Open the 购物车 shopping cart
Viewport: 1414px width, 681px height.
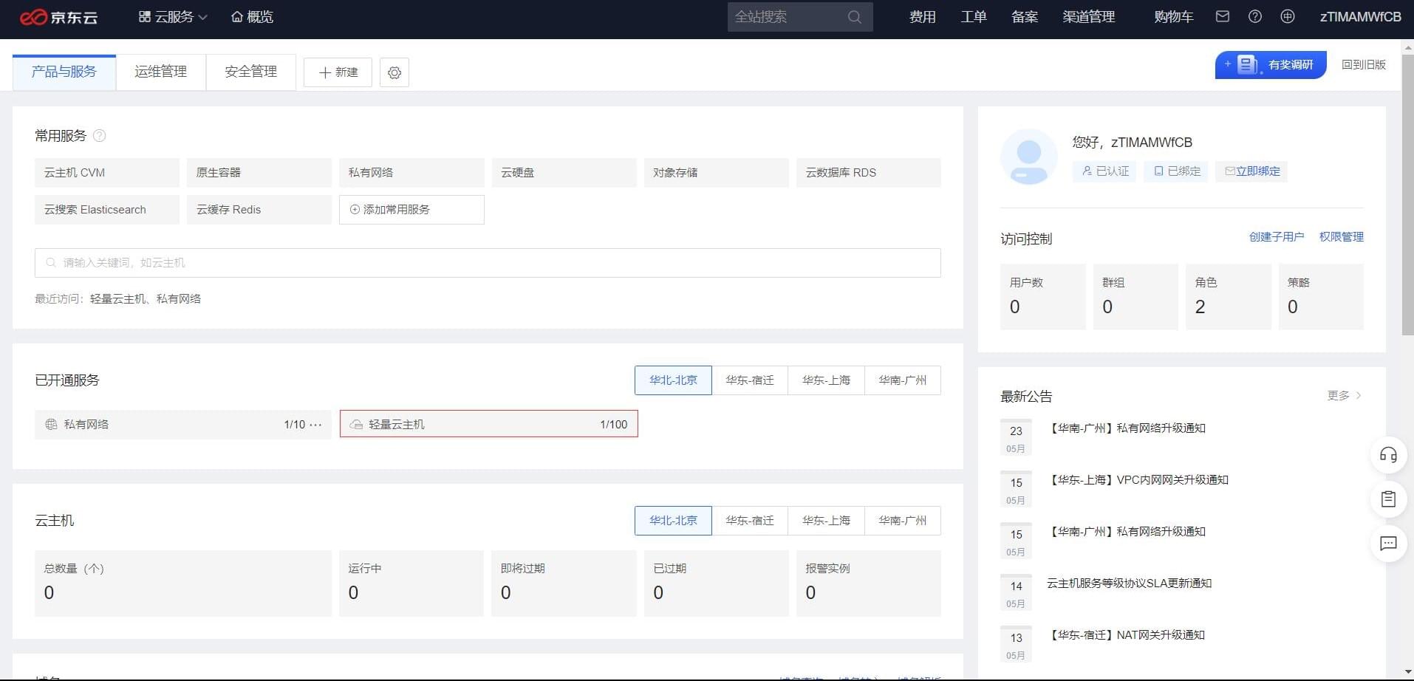click(x=1173, y=17)
